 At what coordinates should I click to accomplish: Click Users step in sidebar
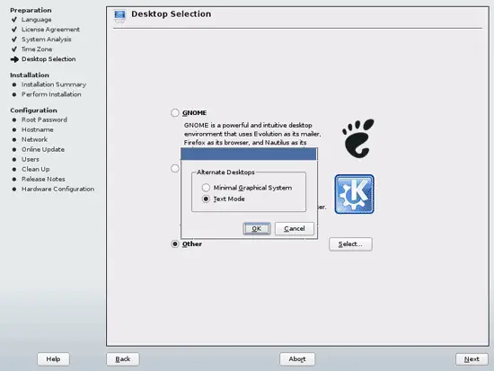click(x=31, y=159)
